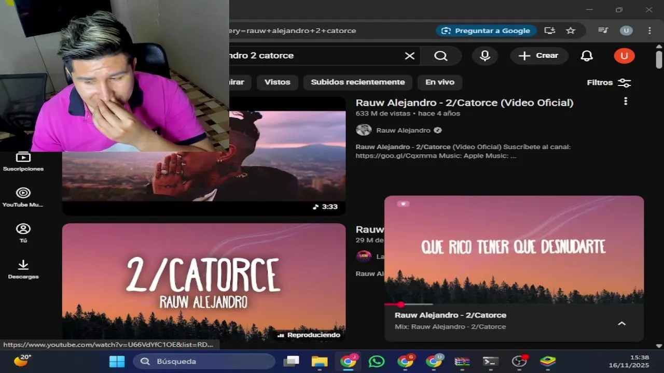Open the 2/CATORCE lyric video thumbnail

point(204,282)
